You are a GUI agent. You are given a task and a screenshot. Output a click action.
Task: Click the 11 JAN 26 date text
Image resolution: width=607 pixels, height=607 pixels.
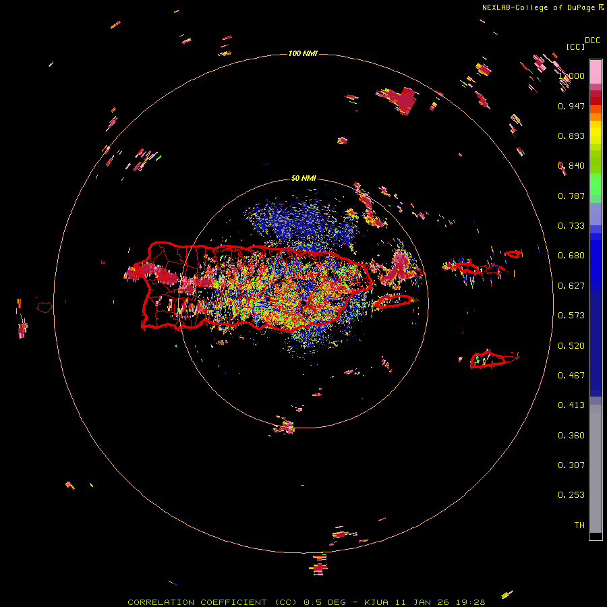point(423,602)
